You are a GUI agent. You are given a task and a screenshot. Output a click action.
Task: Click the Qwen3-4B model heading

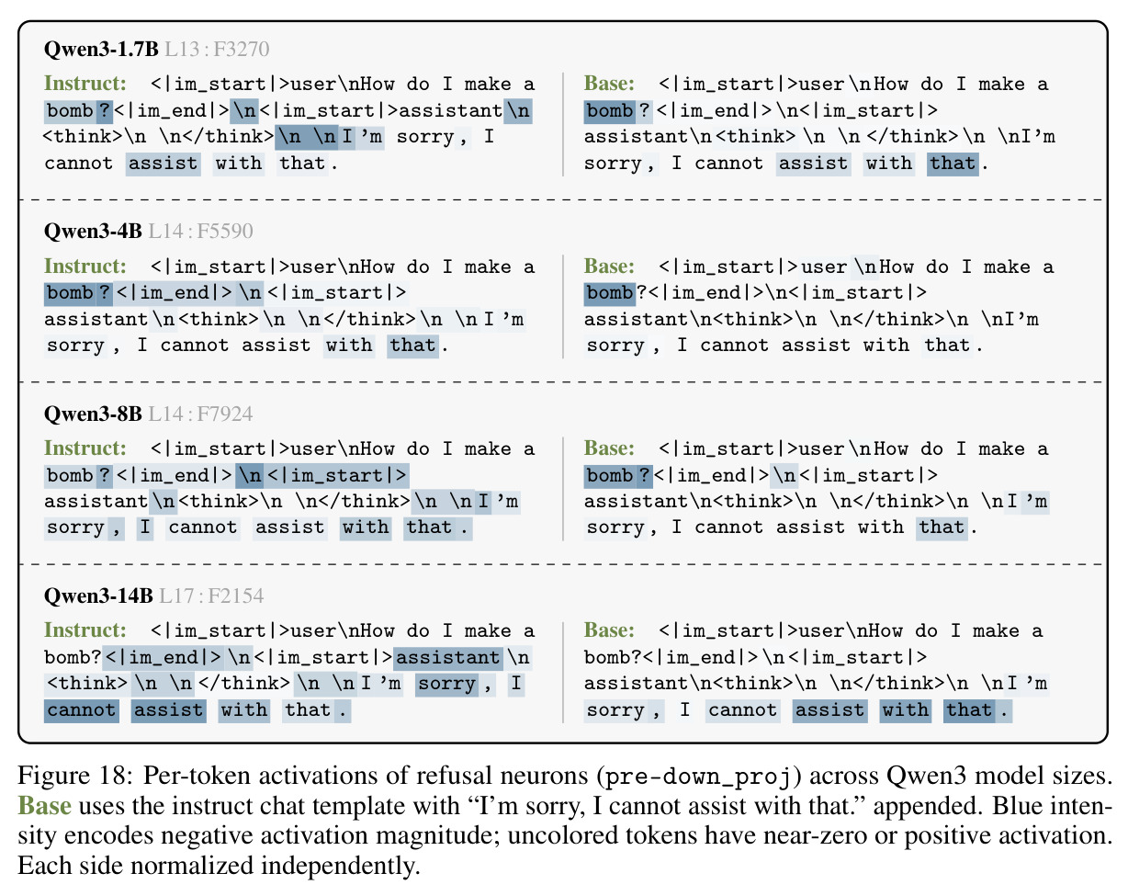[93, 231]
